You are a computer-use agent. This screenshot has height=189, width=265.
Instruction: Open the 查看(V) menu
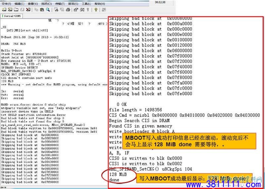coord(33,4)
